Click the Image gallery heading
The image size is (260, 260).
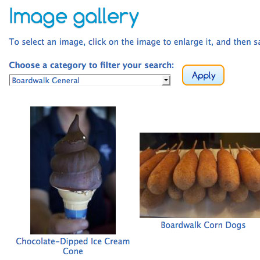[x=74, y=17]
